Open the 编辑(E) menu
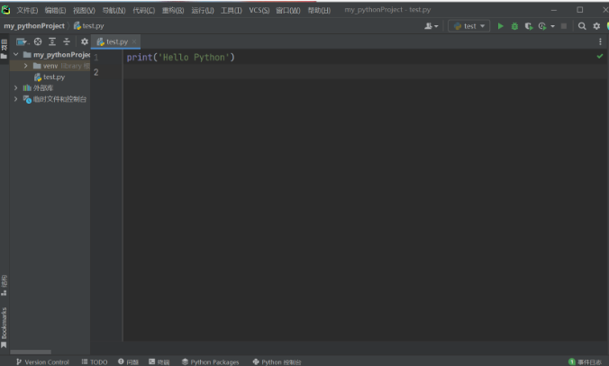The height and width of the screenshot is (366, 609). click(55, 11)
